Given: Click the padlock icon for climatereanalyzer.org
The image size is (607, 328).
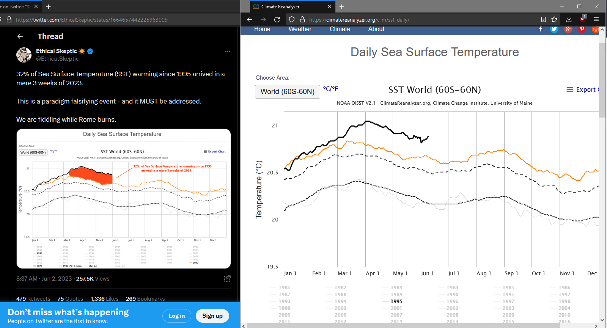Looking at the screenshot, I should point(302,20).
